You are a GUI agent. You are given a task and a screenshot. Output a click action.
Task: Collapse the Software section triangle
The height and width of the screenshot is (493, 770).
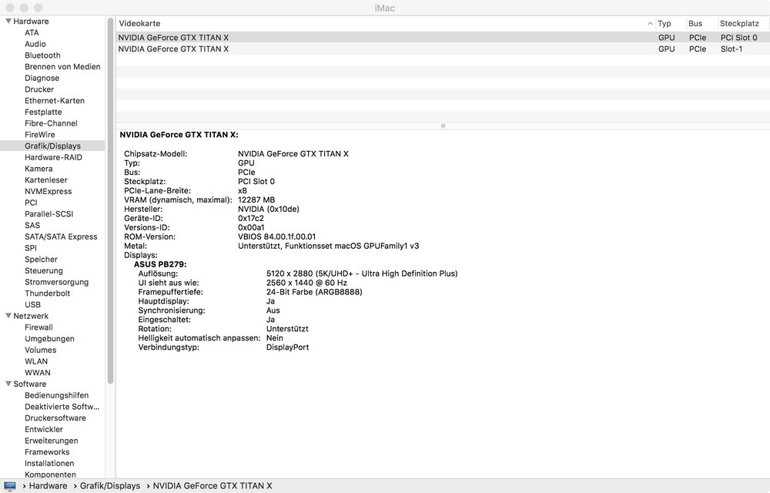click(x=8, y=384)
